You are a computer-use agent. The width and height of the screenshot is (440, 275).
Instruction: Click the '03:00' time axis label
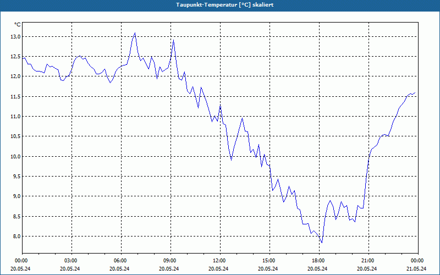(x=72, y=261)
